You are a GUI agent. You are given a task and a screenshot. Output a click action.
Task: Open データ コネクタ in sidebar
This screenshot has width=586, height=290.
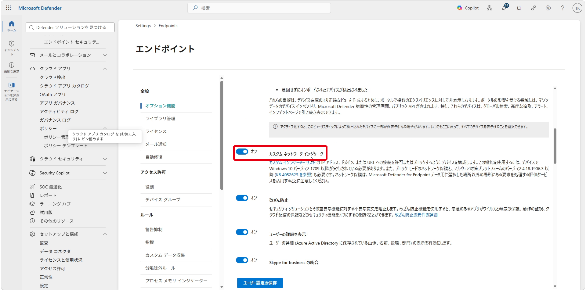[x=55, y=252]
